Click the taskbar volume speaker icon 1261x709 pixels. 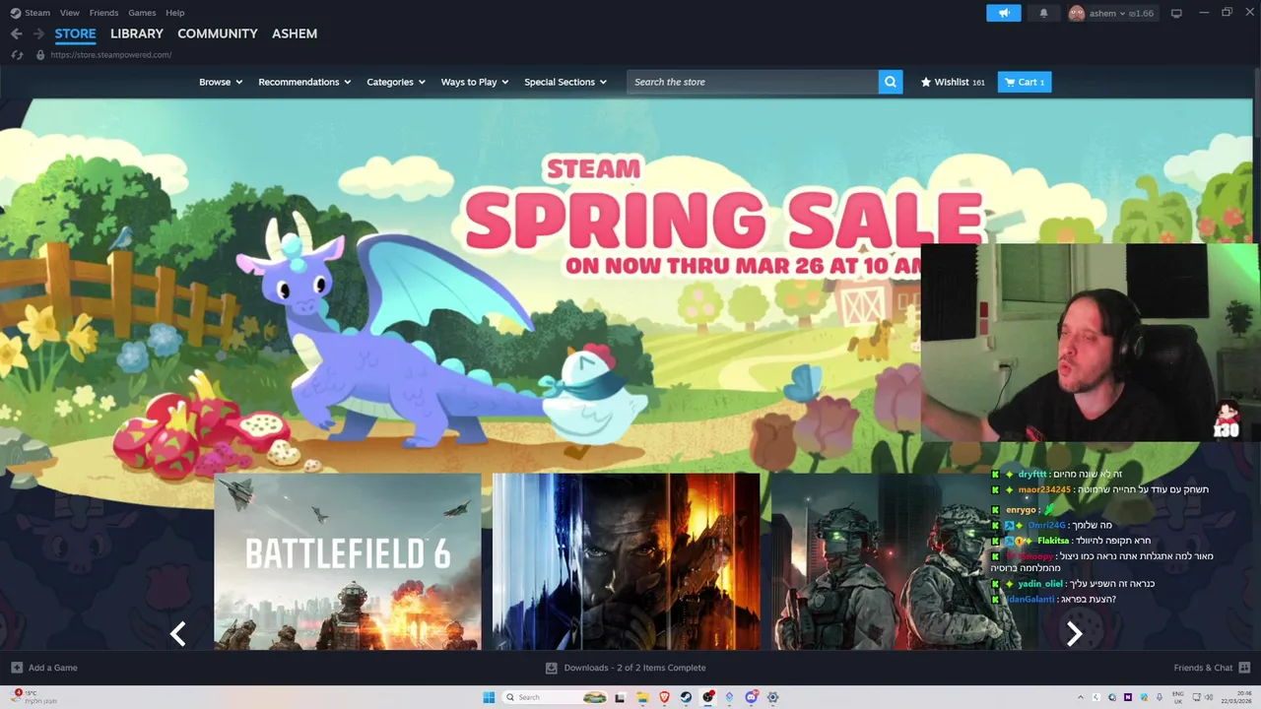click(1209, 697)
